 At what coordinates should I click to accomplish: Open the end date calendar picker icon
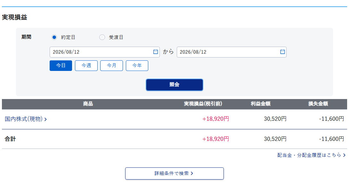pos(282,52)
